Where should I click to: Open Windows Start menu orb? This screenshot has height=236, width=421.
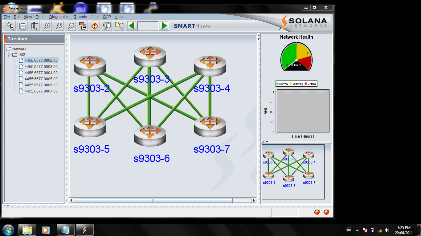pos(8,230)
